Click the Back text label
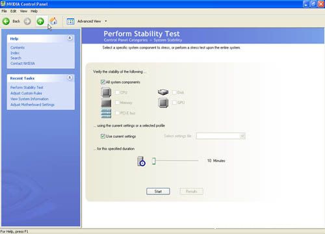325x234 pixels. tap(16, 21)
